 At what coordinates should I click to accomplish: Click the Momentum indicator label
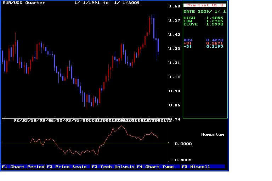212,135
